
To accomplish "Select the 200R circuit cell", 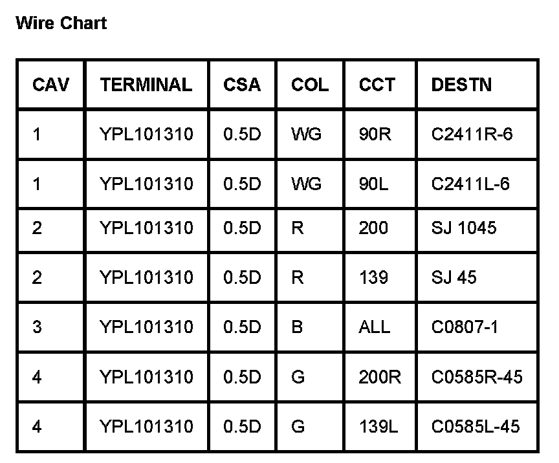I will coord(380,376).
